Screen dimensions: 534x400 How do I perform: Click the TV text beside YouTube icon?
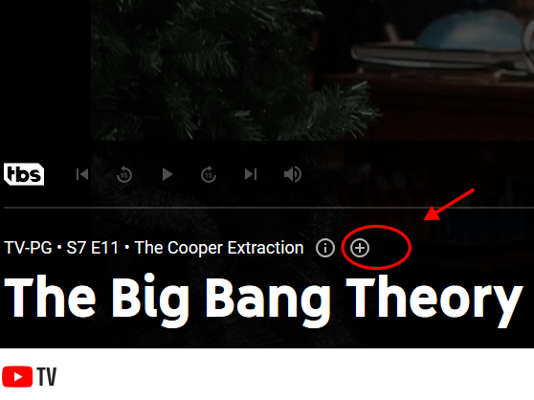tap(47, 376)
